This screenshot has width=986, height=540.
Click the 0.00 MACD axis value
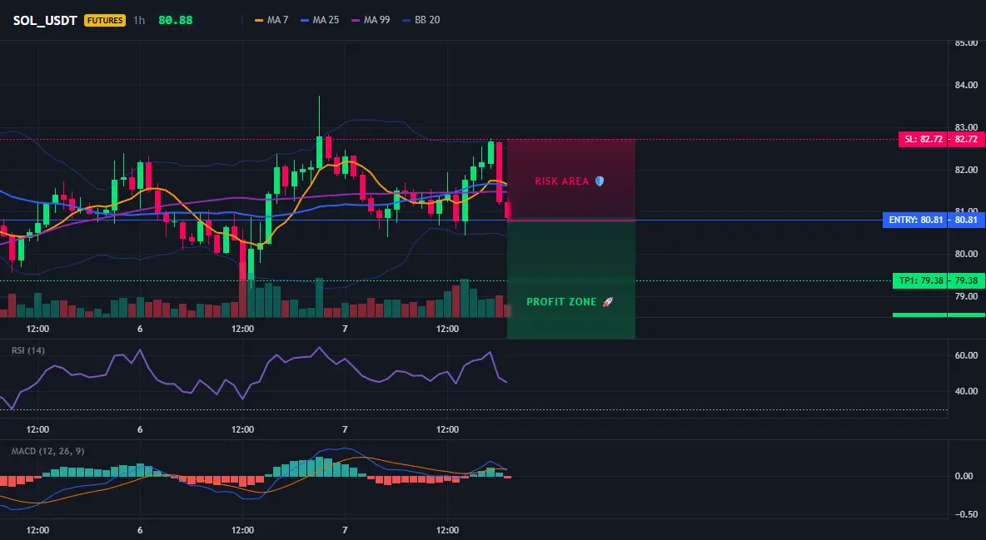point(964,476)
